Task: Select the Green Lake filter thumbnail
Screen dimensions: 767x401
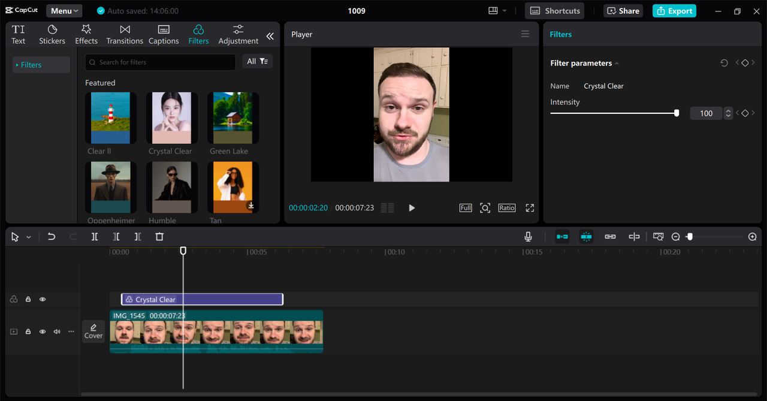Action: point(233,118)
